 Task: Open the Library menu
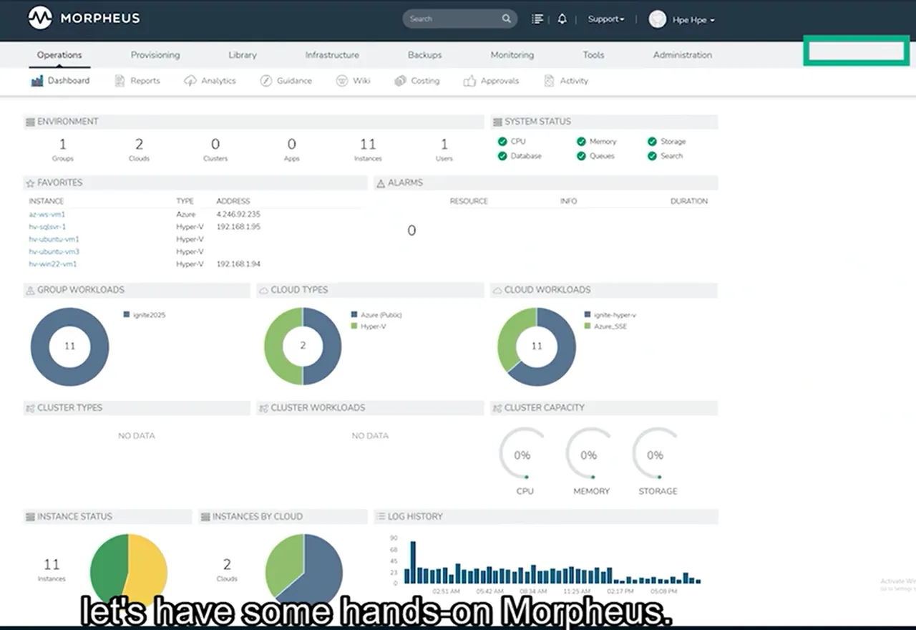243,55
